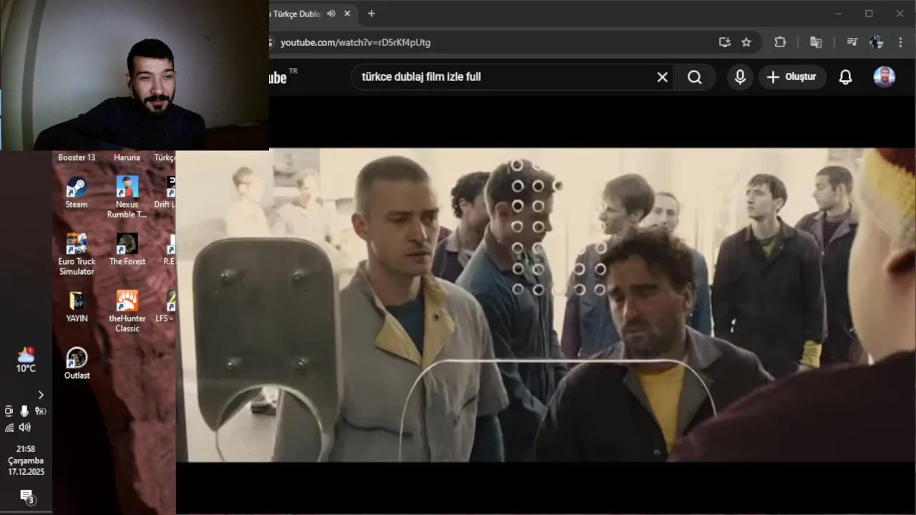The width and height of the screenshot is (916, 515).
Task: Minimize the Chrome window
Action: (838, 14)
